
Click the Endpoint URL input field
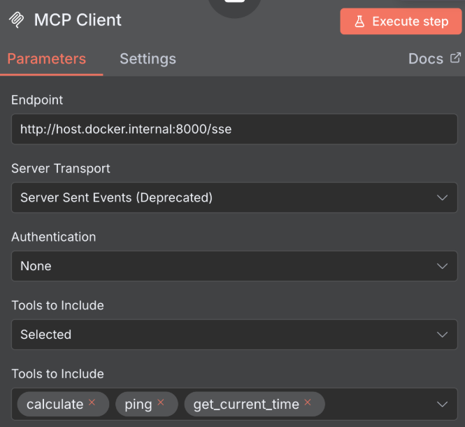tap(224, 129)
